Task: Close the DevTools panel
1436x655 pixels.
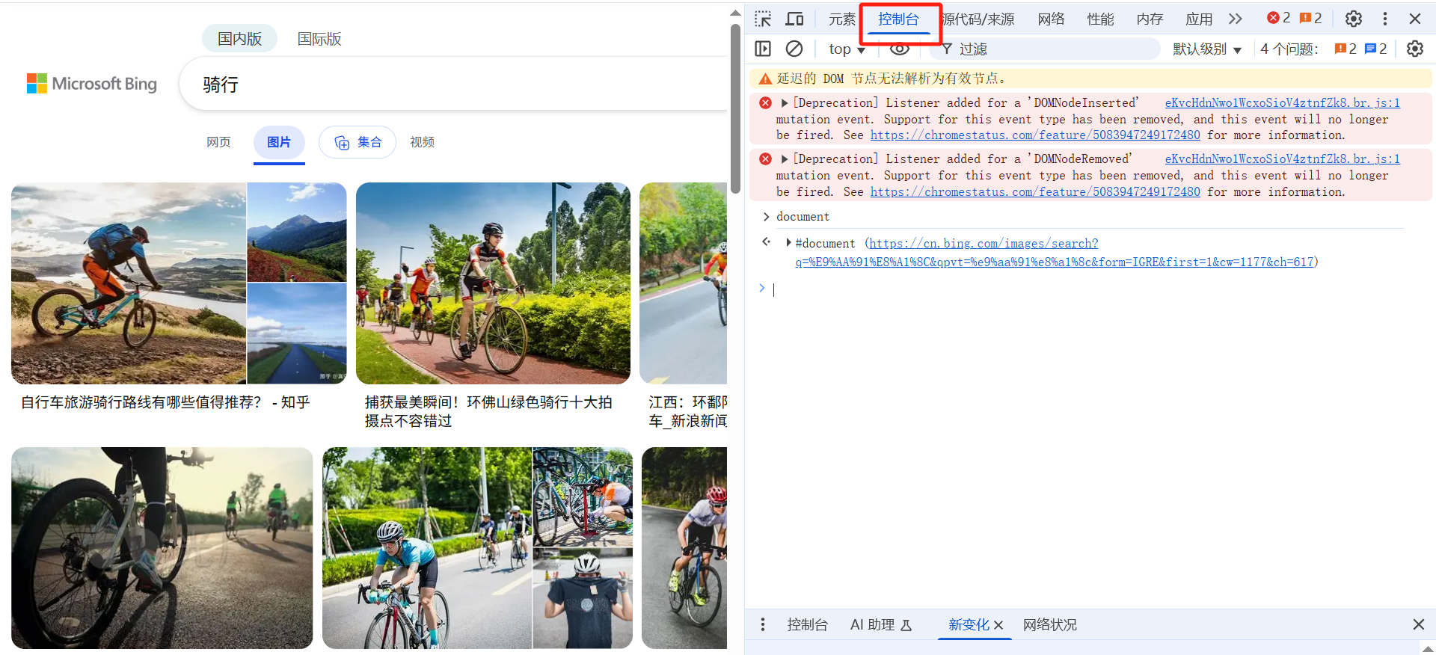Action: tap(1415, 19)
